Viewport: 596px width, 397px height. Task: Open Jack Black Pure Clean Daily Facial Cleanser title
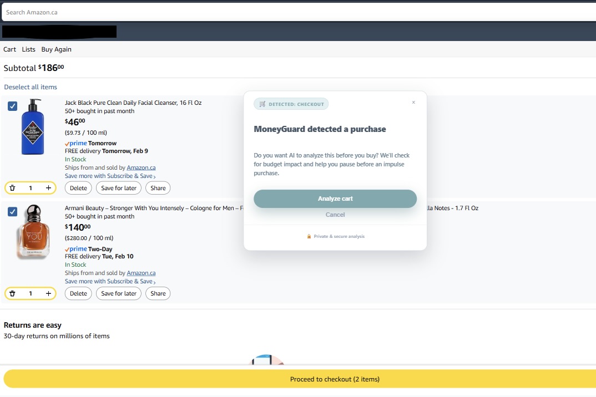point(133,103)
